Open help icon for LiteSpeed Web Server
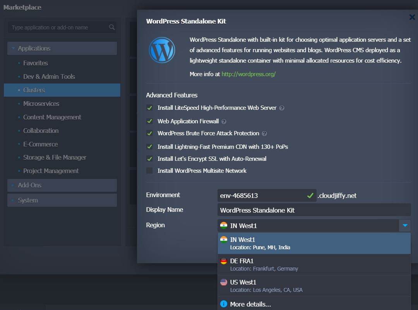 coord(282,108)
